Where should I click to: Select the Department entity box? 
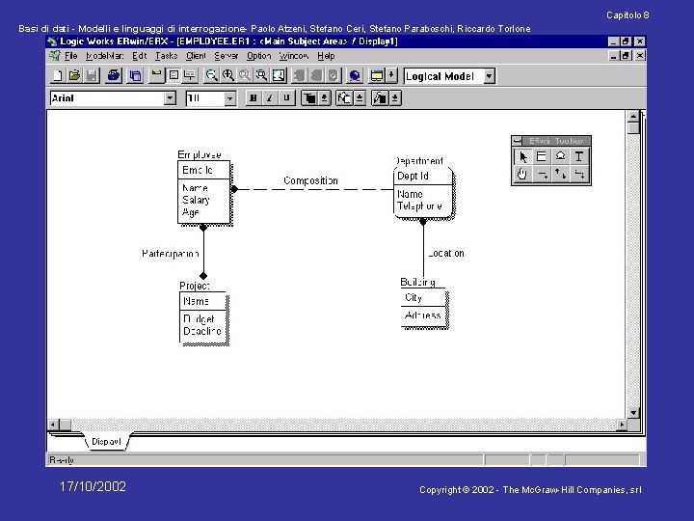tap(423, 192)
